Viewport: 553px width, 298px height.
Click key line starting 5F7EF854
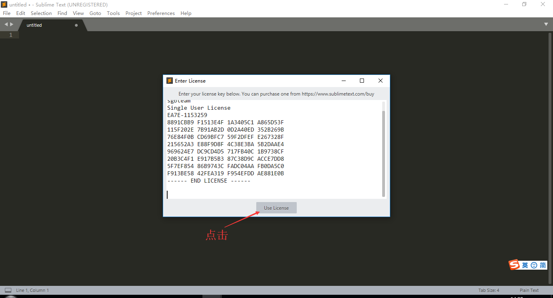[225, 166]
